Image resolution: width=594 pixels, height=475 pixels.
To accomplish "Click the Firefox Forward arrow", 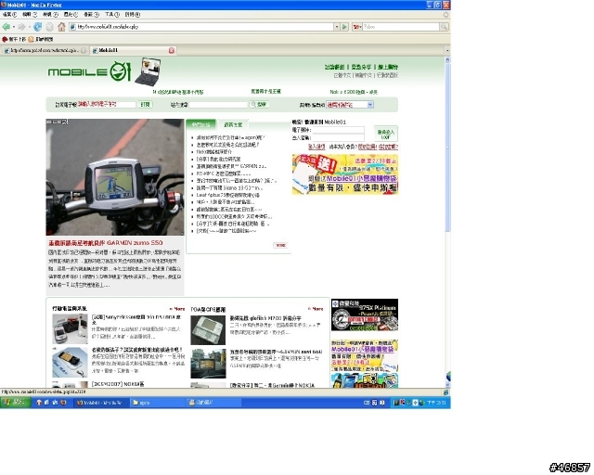I will tap(21, 27).
